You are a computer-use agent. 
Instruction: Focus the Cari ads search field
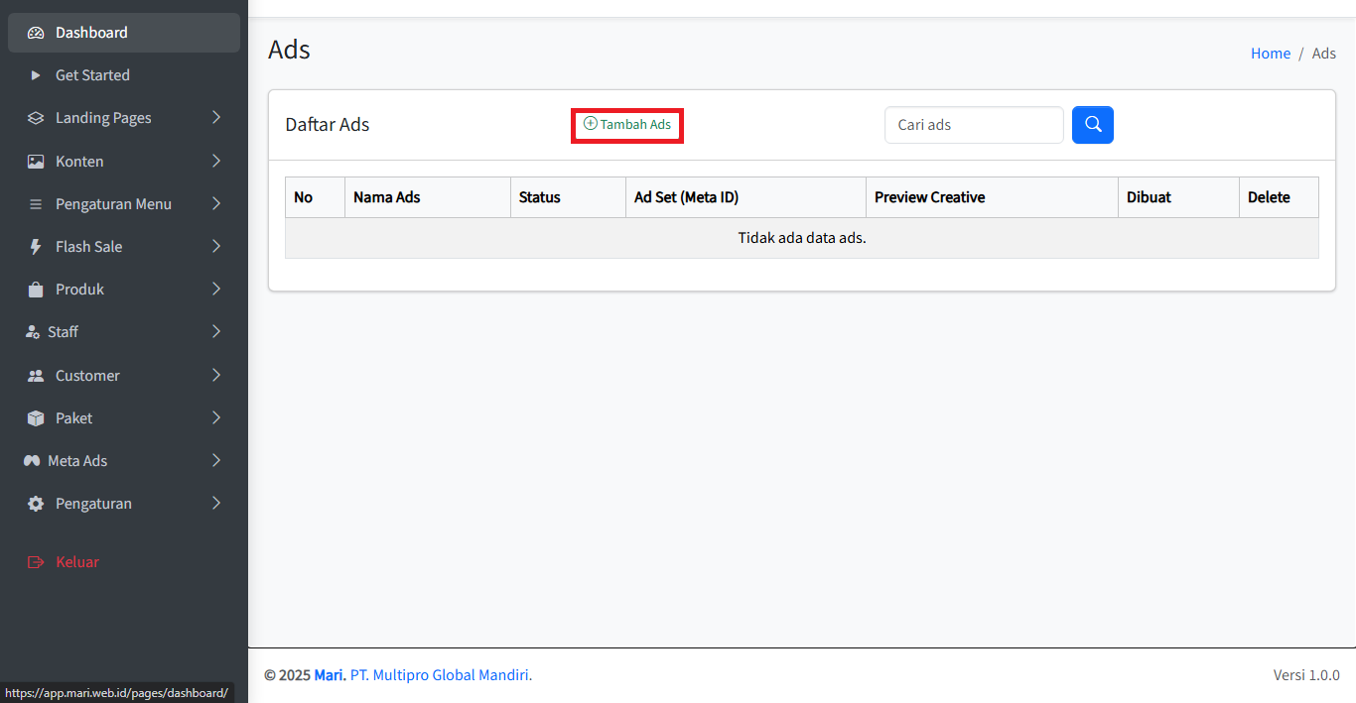pyautogui.click(x=973, y=125)
